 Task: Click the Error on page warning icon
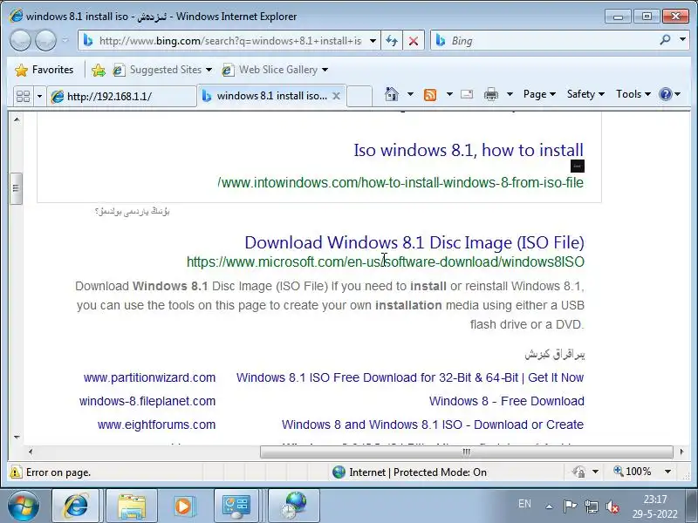point(16,472)
